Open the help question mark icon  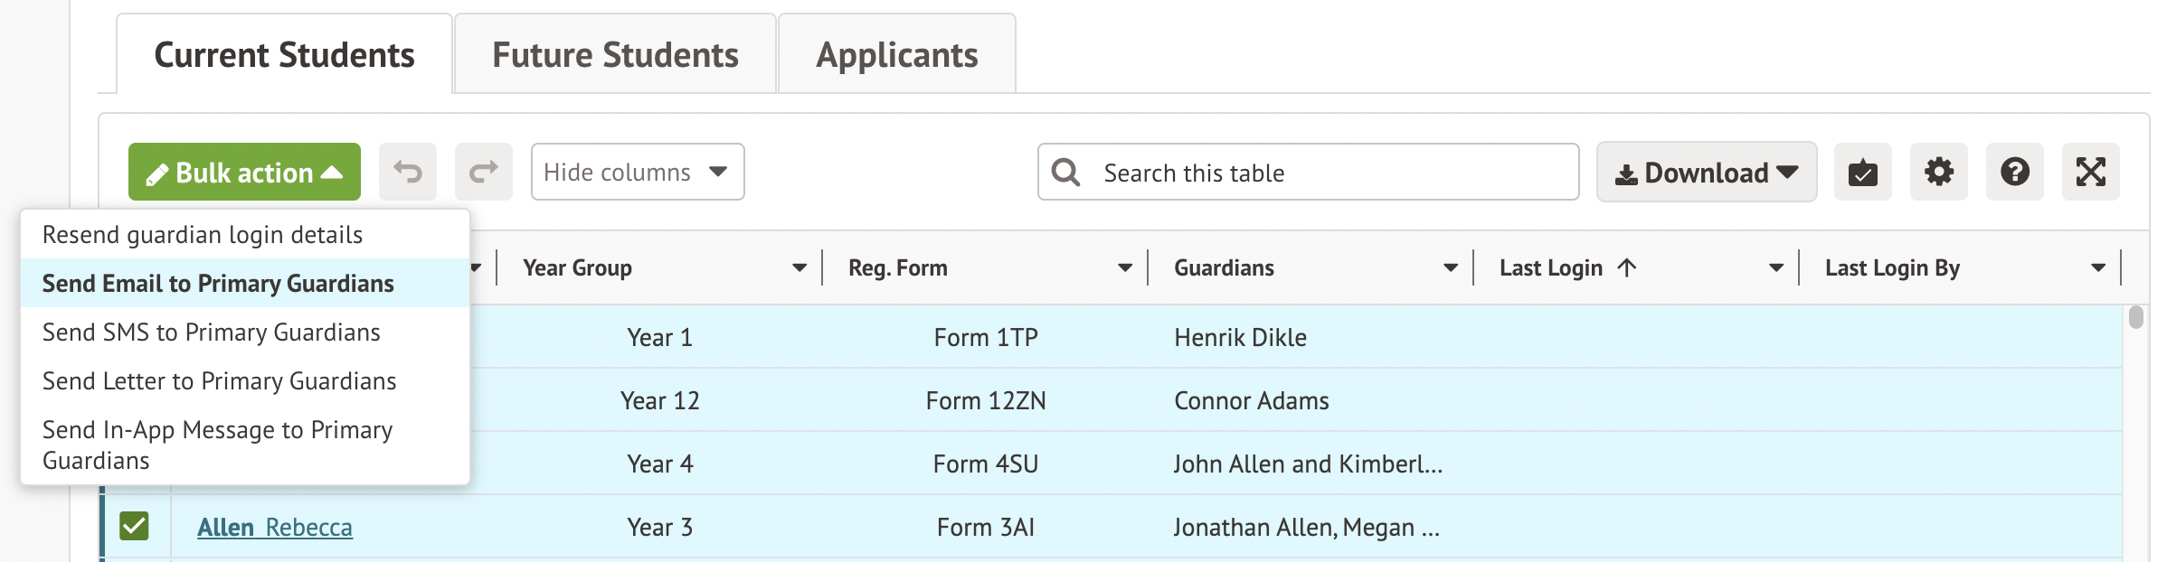click(x=2014, y=172)
